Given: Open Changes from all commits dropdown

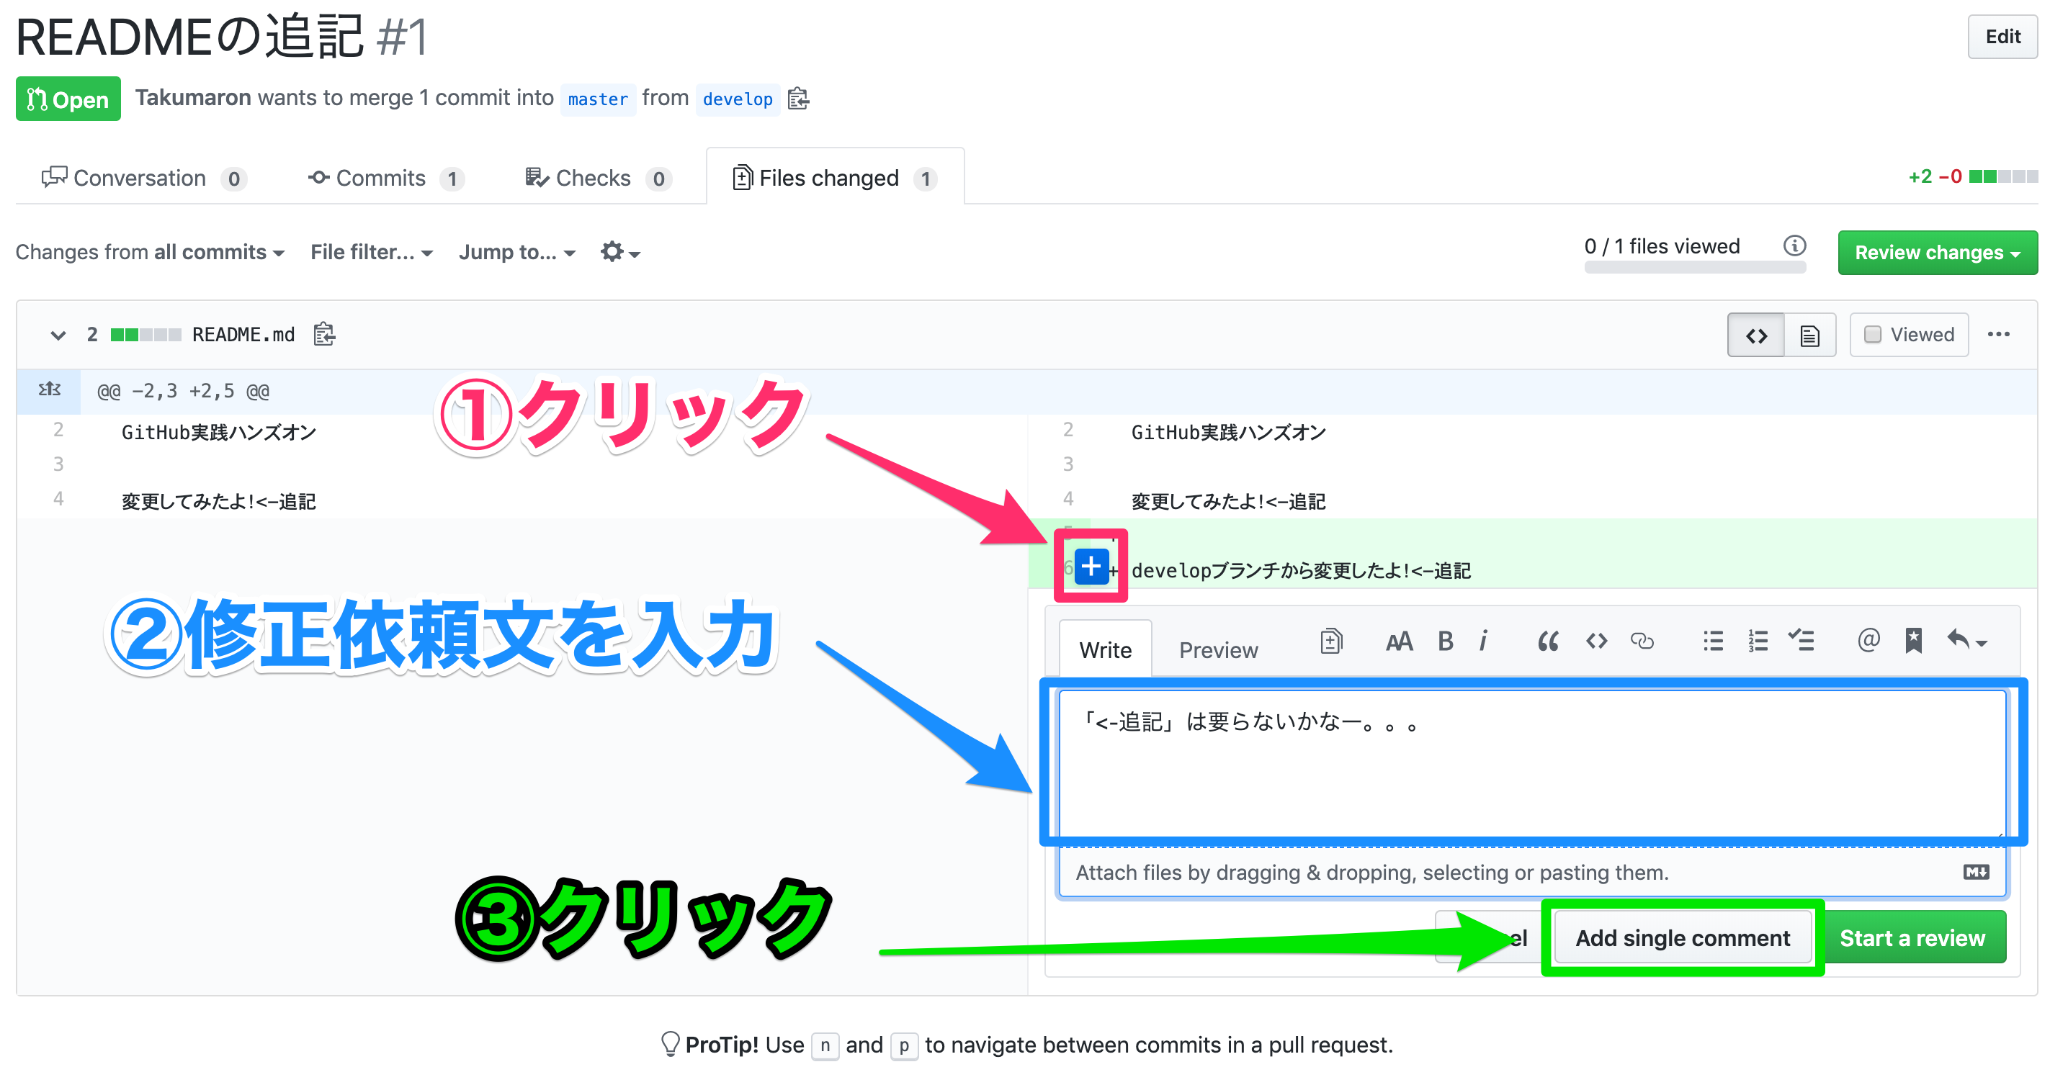Looking at the screenshot, I should [150, 252].
